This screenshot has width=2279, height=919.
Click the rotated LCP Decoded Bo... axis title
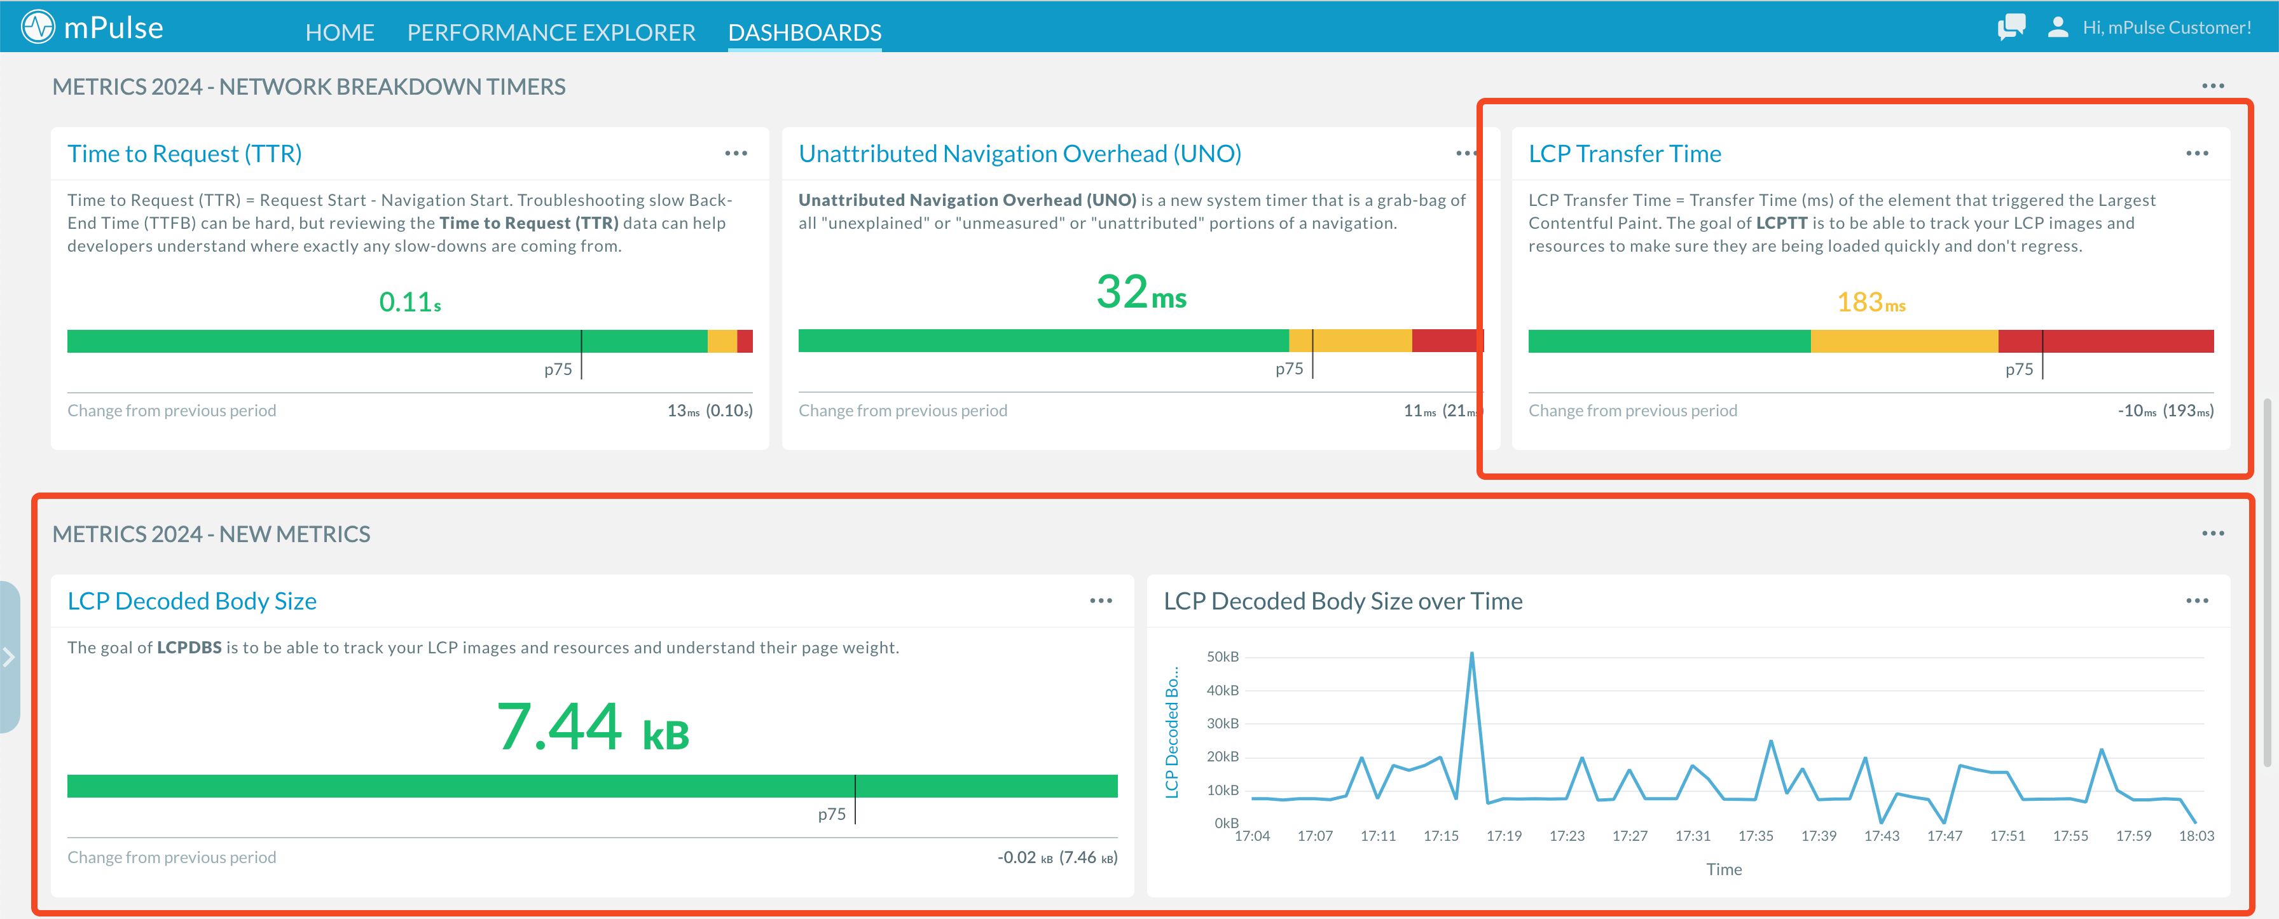click(1171, 732)
